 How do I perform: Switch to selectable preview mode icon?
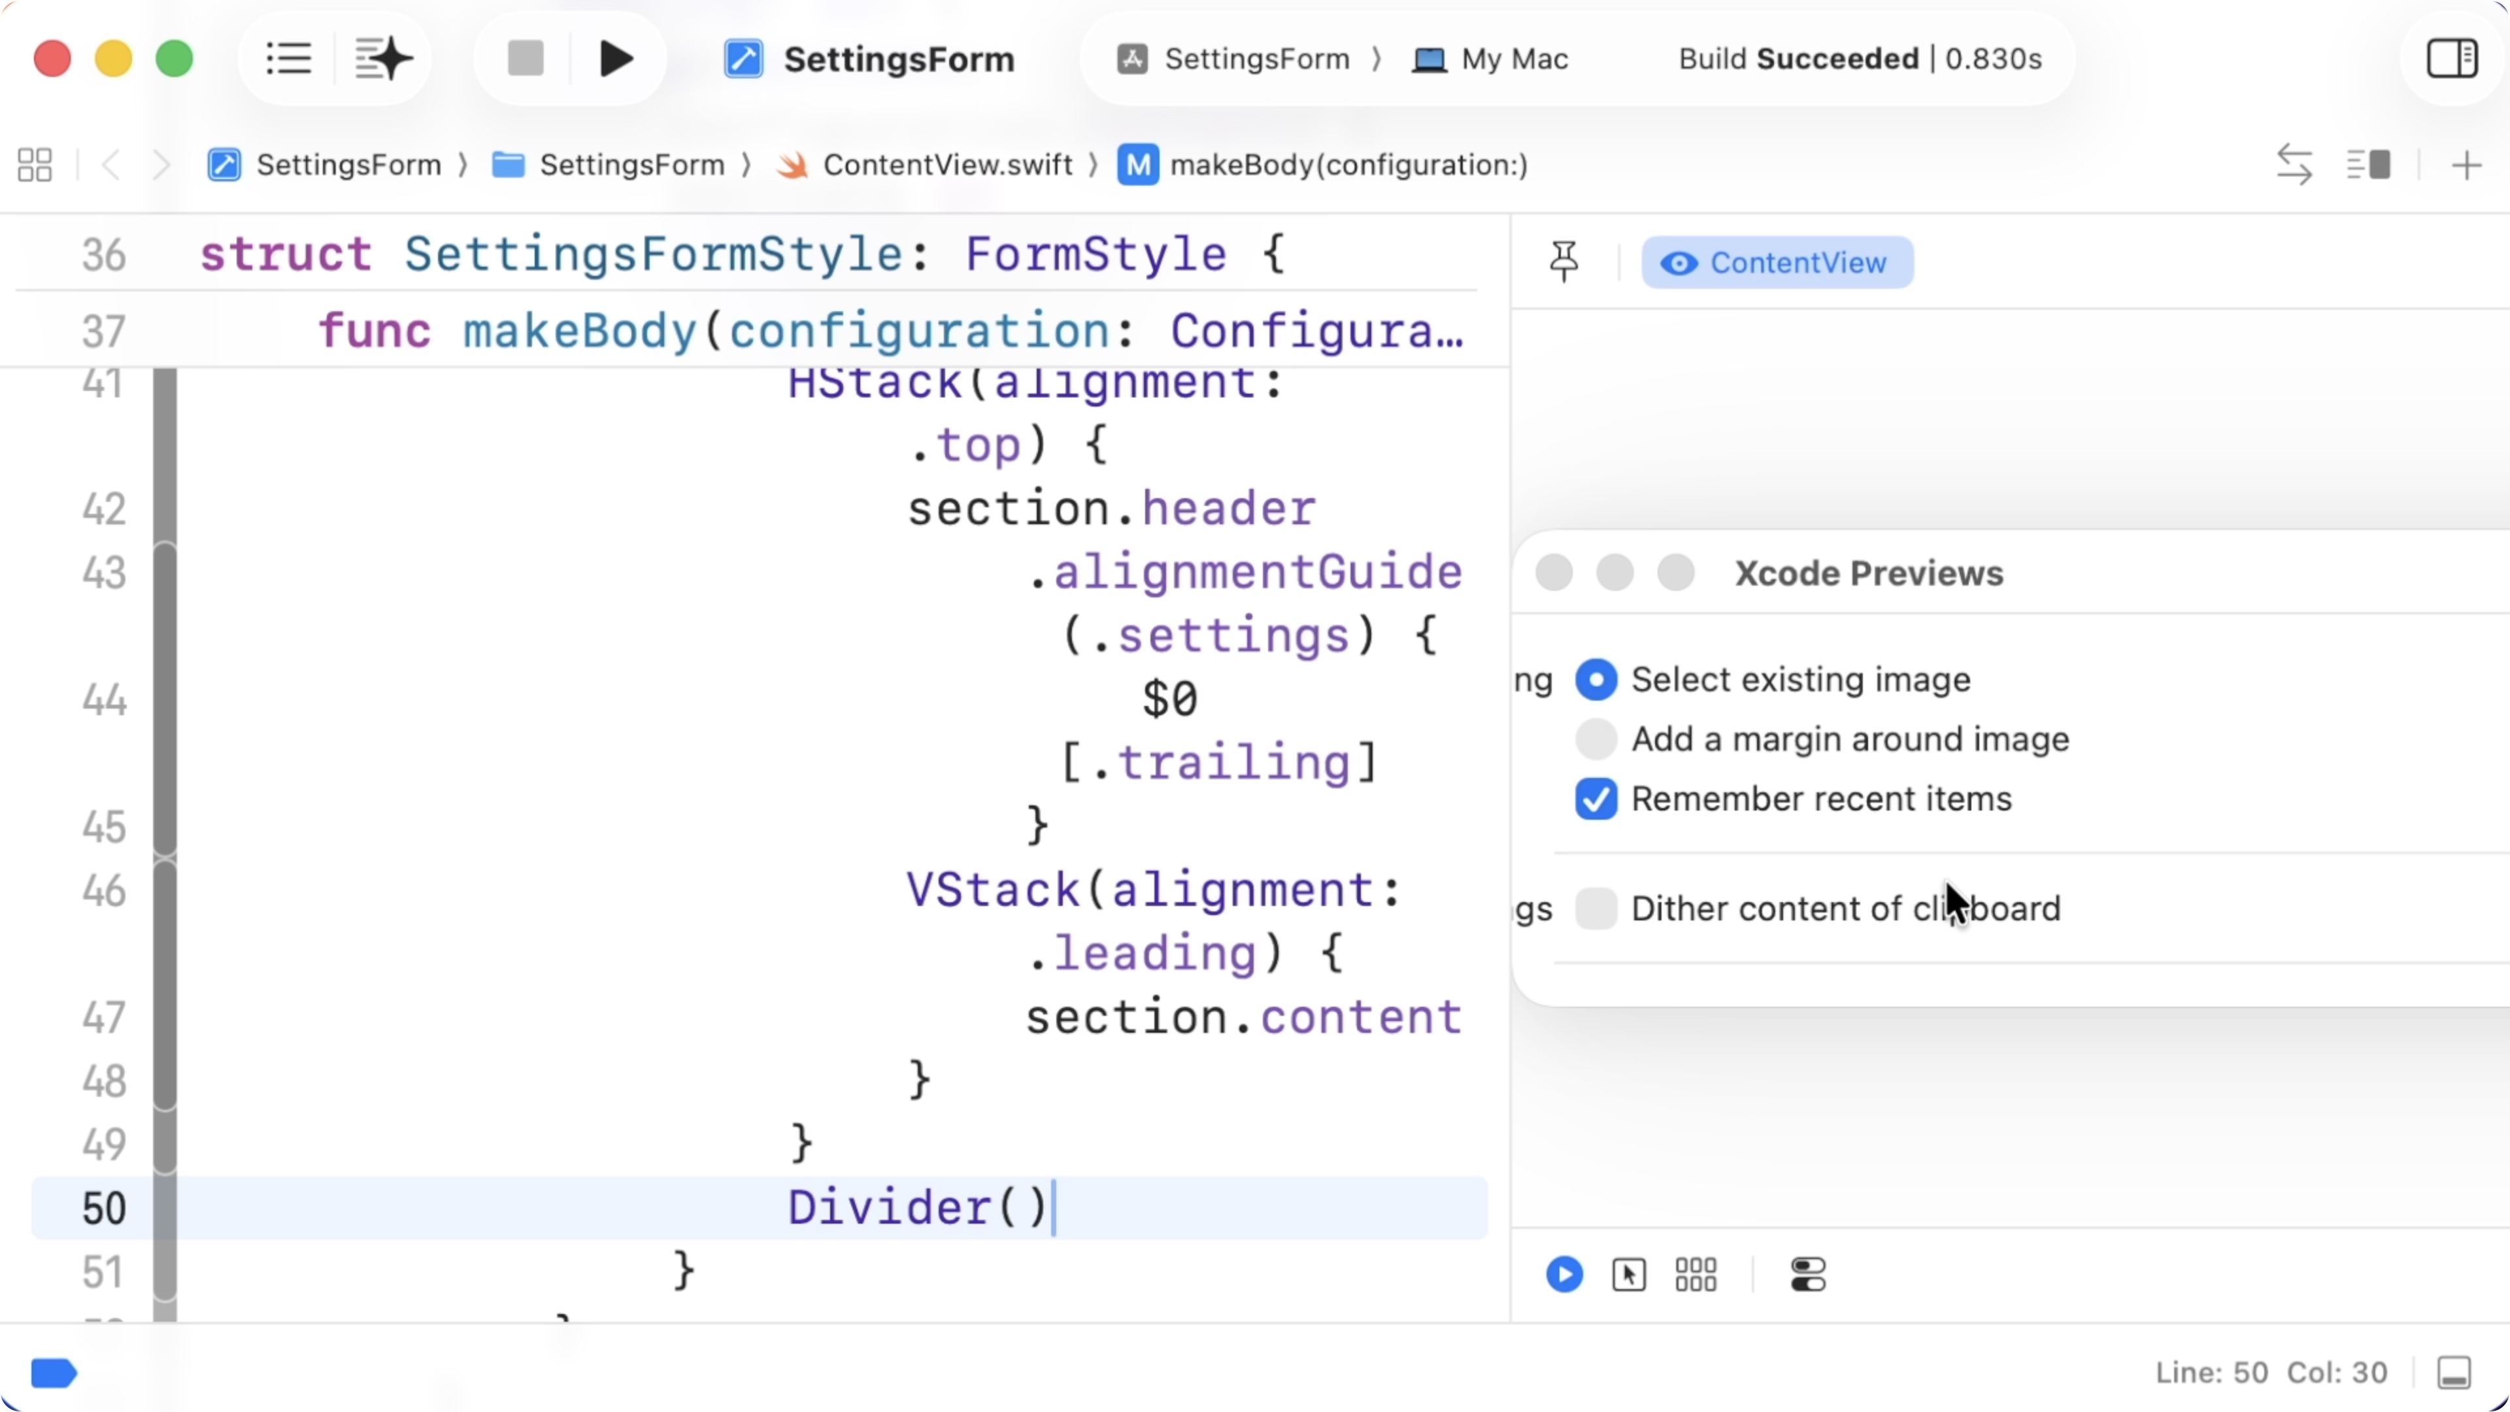pyautogui.click(x=1629, y=1275)
